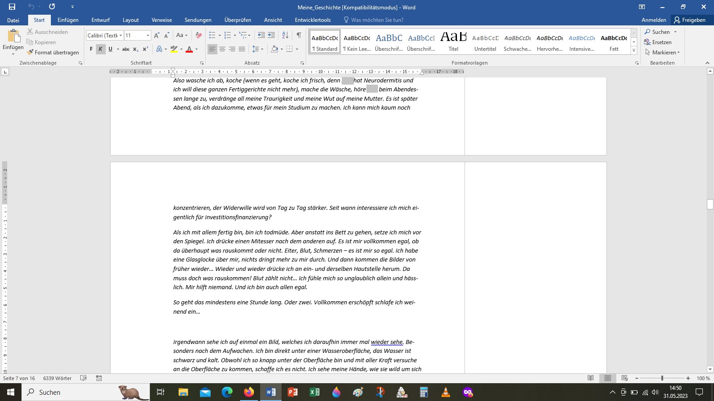Undo the last action
This screenshot has width=714, height=401.
(x=31, y=7)
